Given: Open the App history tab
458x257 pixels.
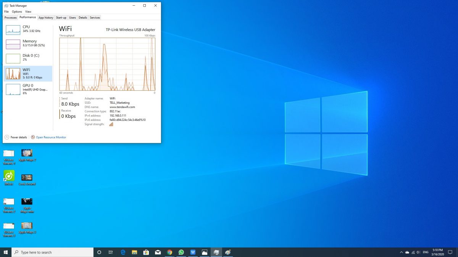Looking at the screenshot, I should click(x=46, y=18).
